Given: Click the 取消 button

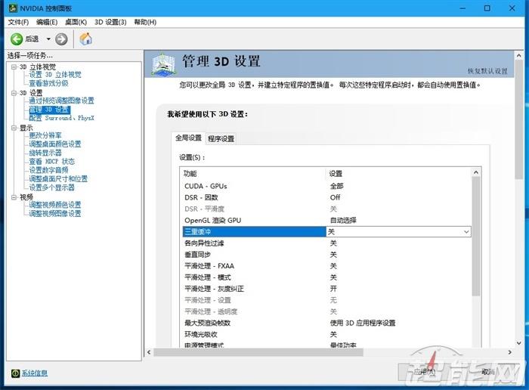Looking at the screenshot, I should (488, 372).
